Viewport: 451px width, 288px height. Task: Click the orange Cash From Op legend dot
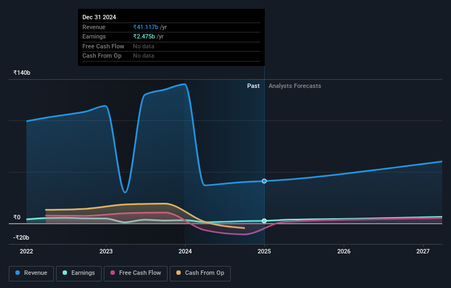179,273
